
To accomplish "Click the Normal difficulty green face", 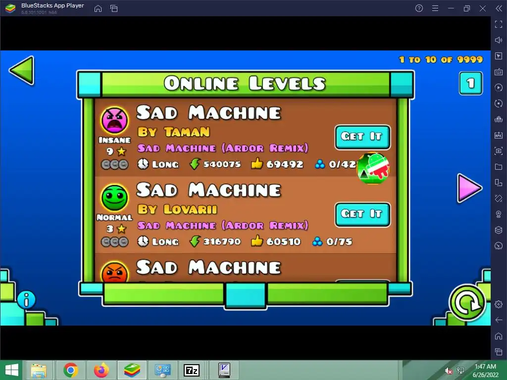I will [114, 197].
